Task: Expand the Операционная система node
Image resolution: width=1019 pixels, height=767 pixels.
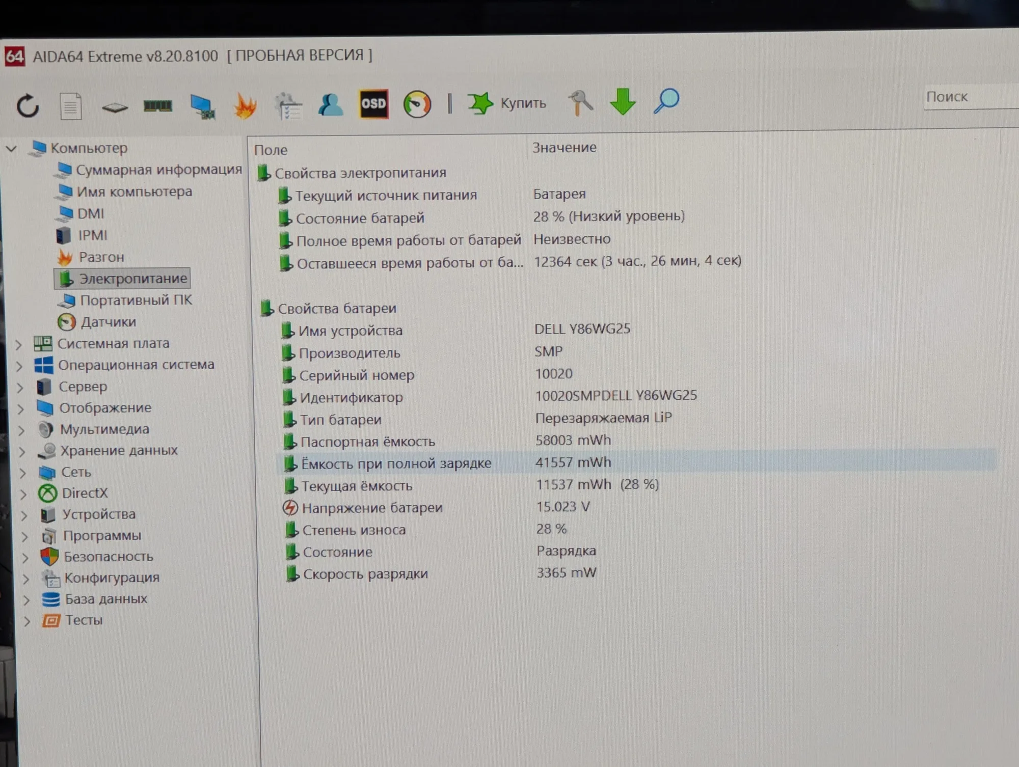Action: pyautogui.click(x=19, y=366)
